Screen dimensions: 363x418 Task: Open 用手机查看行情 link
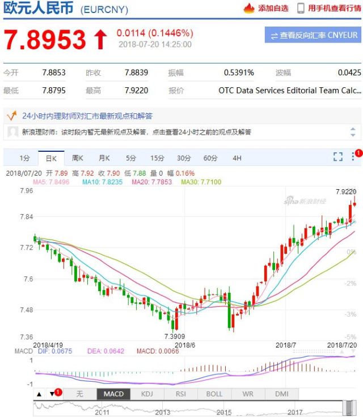tap(335, 8)
